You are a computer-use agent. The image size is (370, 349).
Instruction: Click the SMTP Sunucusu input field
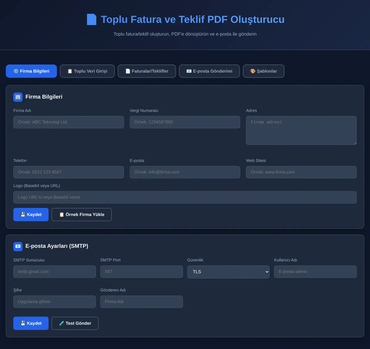[55, 272]
